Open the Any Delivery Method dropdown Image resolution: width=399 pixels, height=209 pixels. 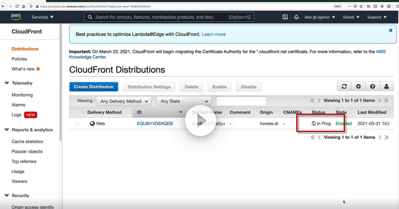(x=124, y=101)
